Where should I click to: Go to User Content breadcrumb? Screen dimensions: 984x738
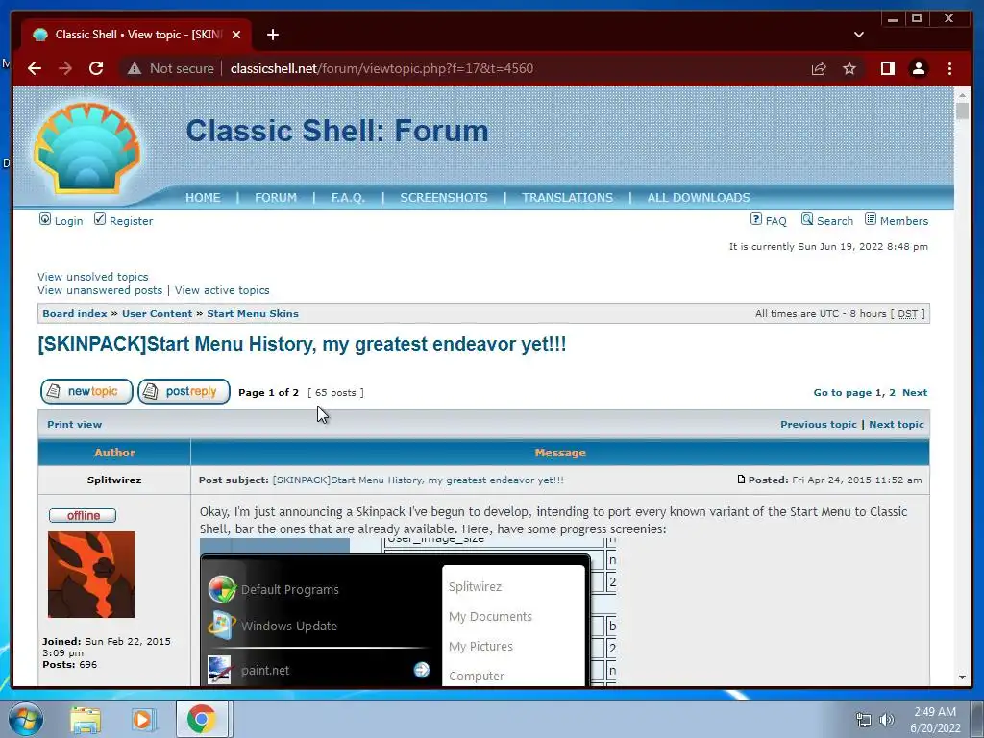coord(157,314)
